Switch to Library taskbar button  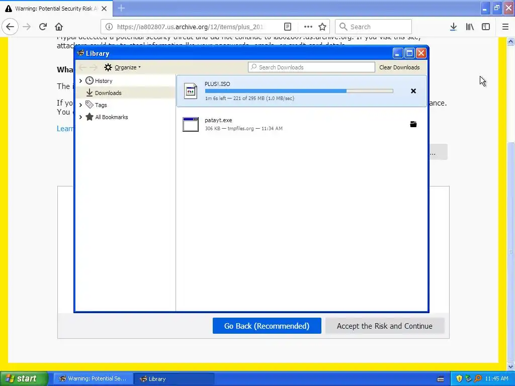174,379
